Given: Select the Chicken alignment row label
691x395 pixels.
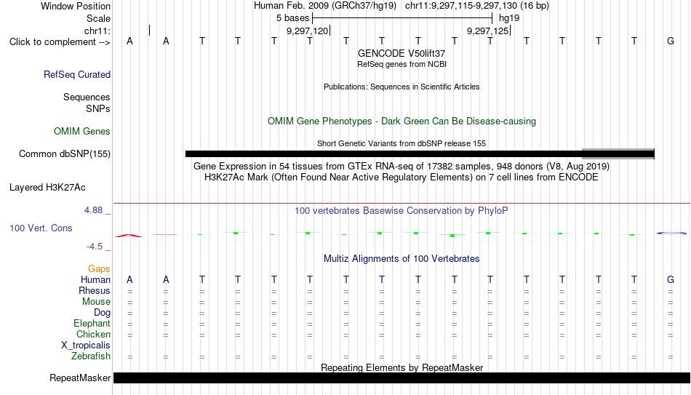Looking at the screenshot, I should click(x=93, y=334).
